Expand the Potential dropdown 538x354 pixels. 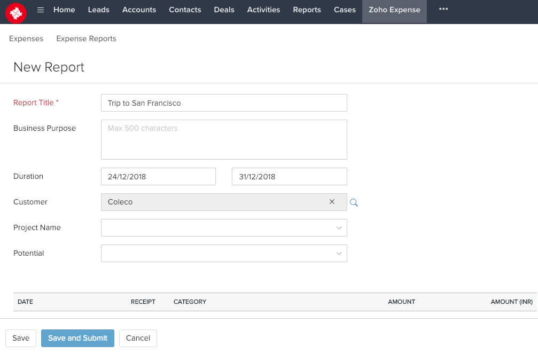click(224, 254)
